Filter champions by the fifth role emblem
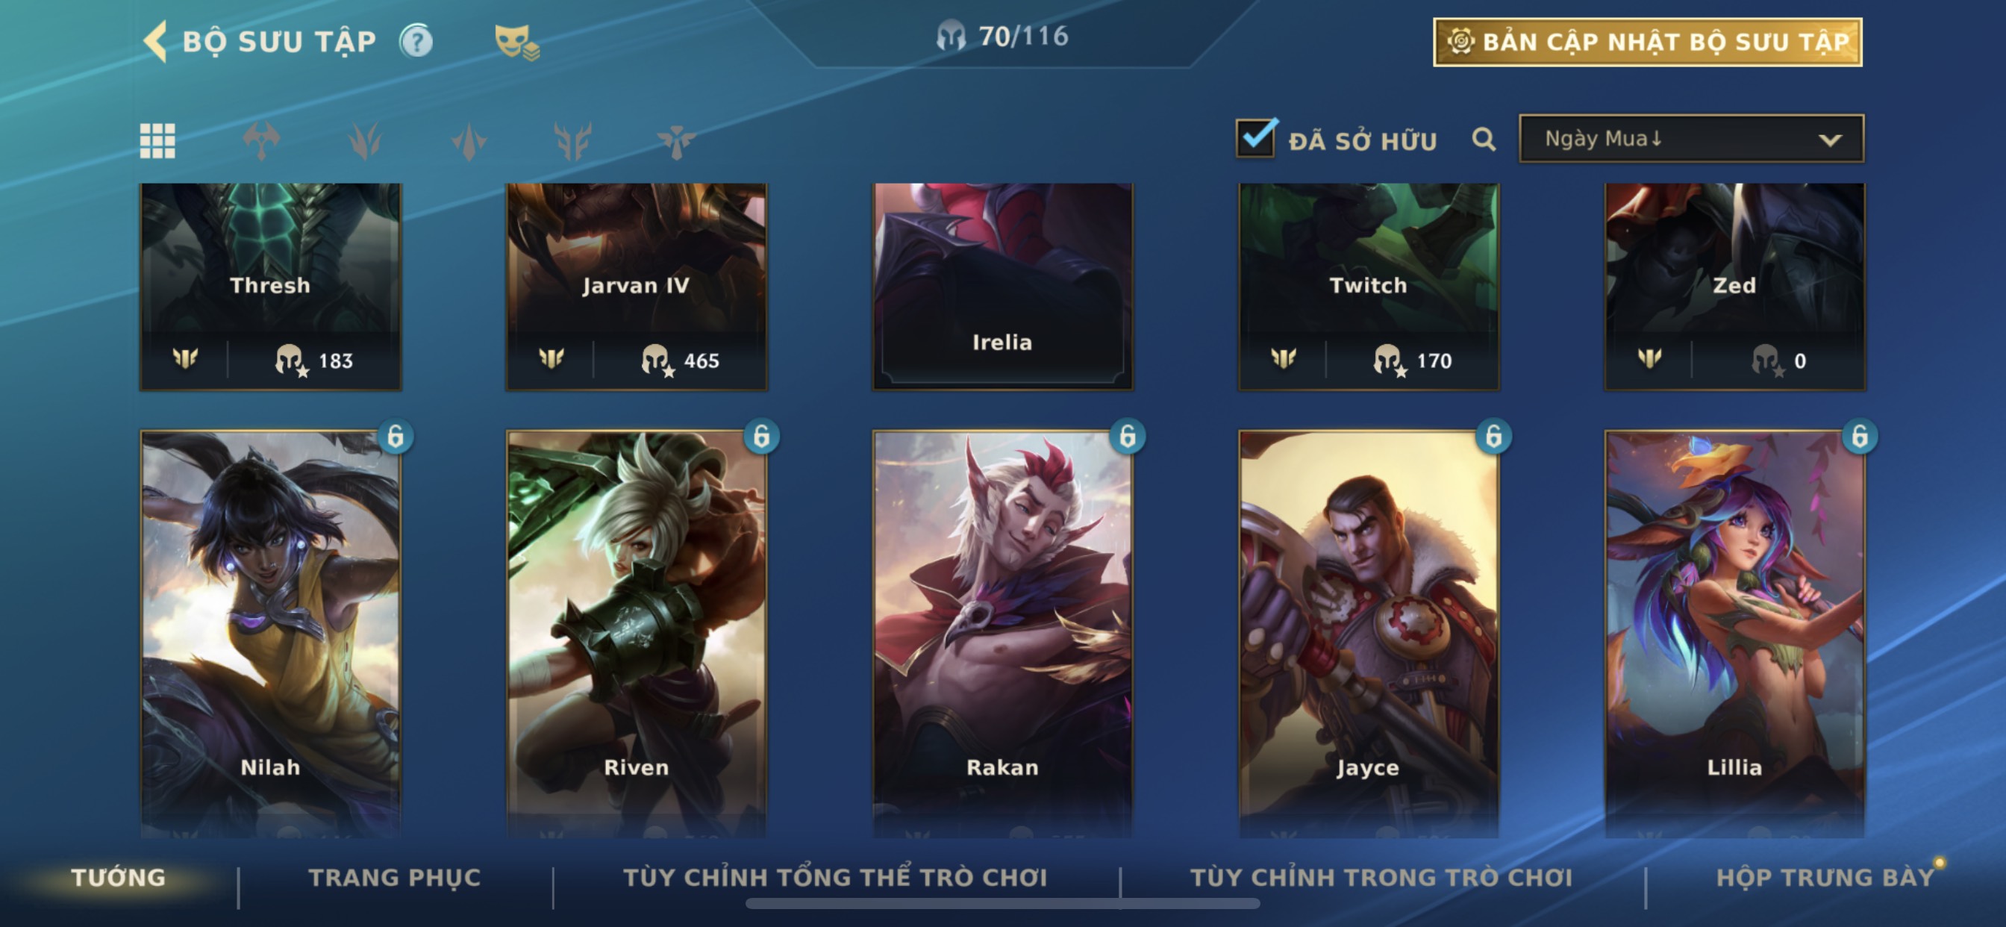This screenshot has width=2006, height=927. [676, 141]
